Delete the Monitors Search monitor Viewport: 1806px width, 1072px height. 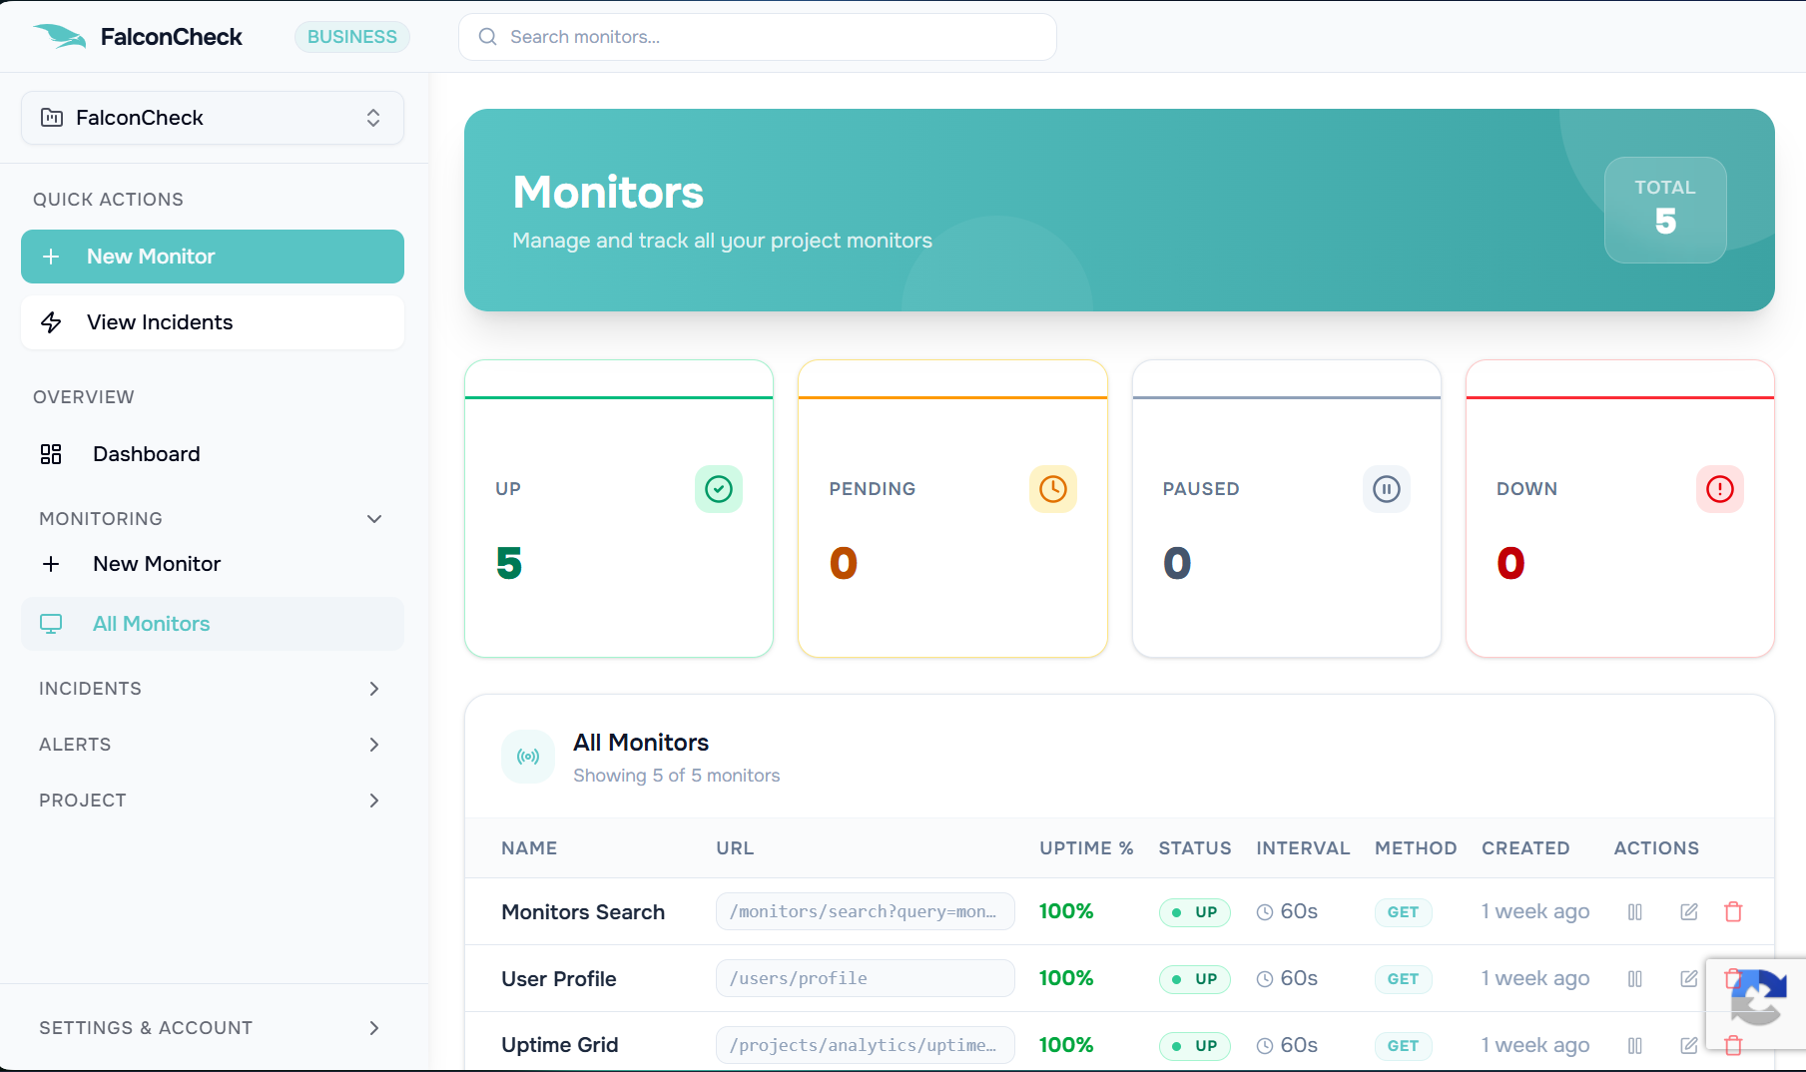tap(1733, 911)
